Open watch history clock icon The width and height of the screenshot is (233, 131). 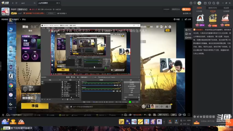[191, 3]
